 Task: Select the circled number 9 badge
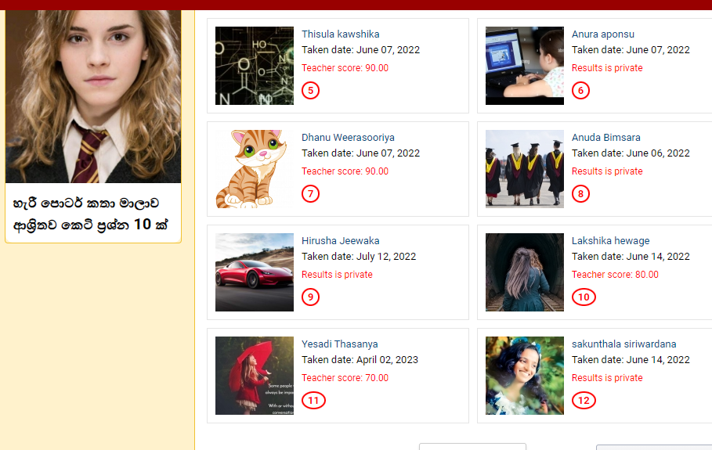(311, 297)
